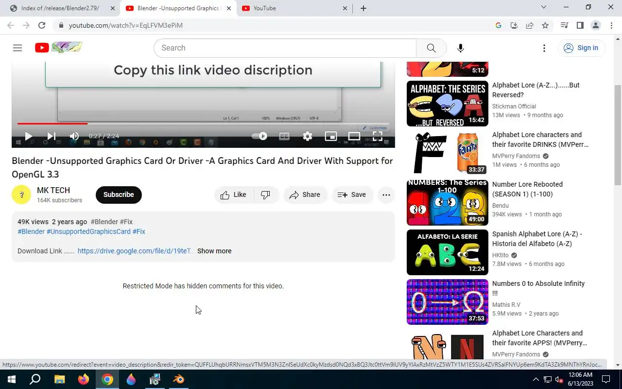Click into the YouTube search field
Screen dimensions: 622x389
pyautogui.click(x=285, y=48)
